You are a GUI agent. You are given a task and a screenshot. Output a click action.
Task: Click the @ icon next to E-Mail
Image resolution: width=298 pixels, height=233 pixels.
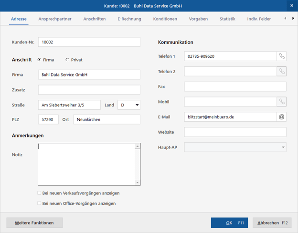pos(282,117)
